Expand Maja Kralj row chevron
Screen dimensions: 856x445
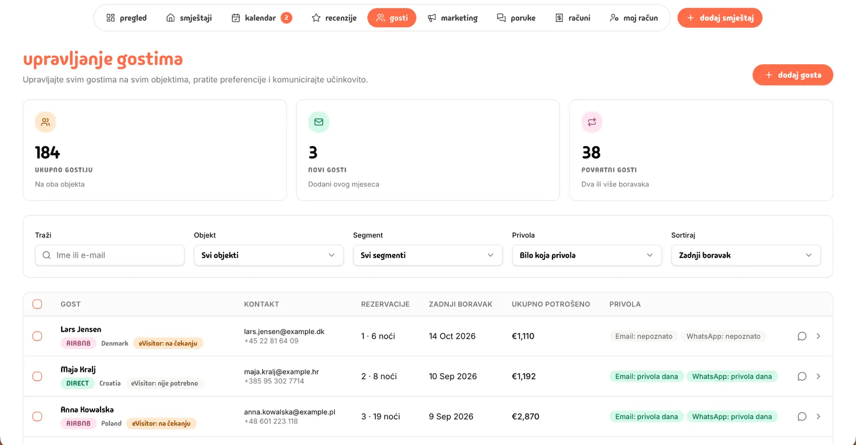pyautogui.click(x=819, y=376)
